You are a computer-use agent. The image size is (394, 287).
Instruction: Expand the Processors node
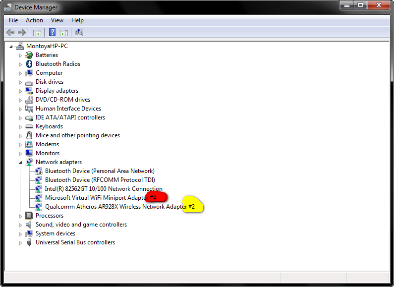tap(20, 216)
